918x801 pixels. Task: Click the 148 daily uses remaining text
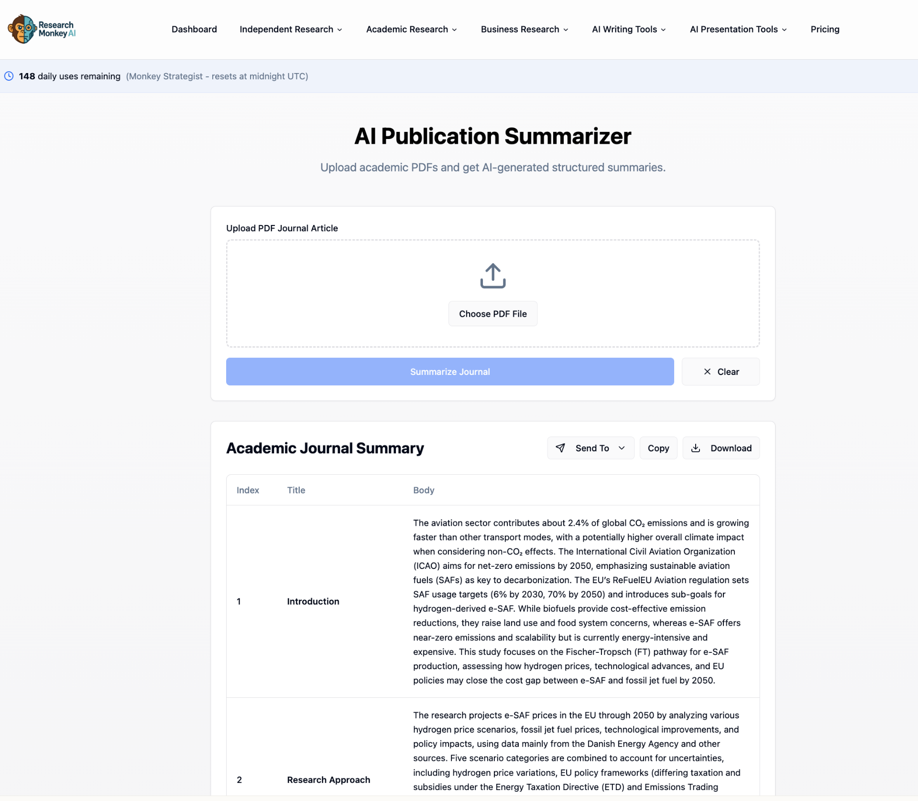click(x=70, y=76)
